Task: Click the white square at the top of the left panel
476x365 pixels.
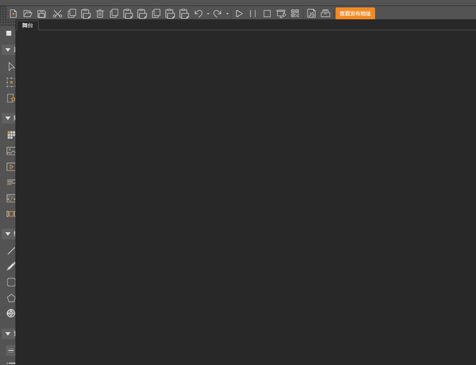Action: pyautogui.click(x=9, y=33)
